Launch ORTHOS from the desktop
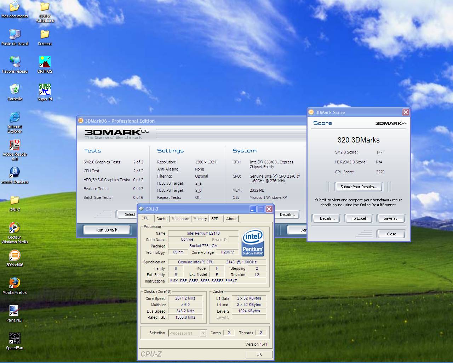Image resolution: width=453 pixels, height=363 pixels. click(x=45, y=62)
